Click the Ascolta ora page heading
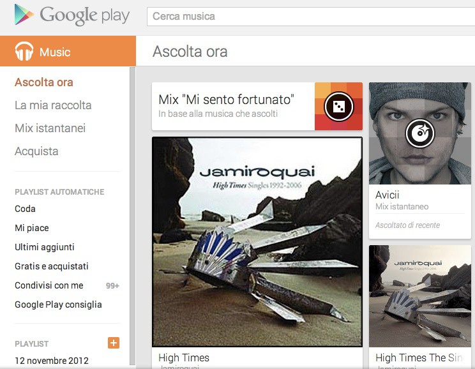 pos(190,52)
